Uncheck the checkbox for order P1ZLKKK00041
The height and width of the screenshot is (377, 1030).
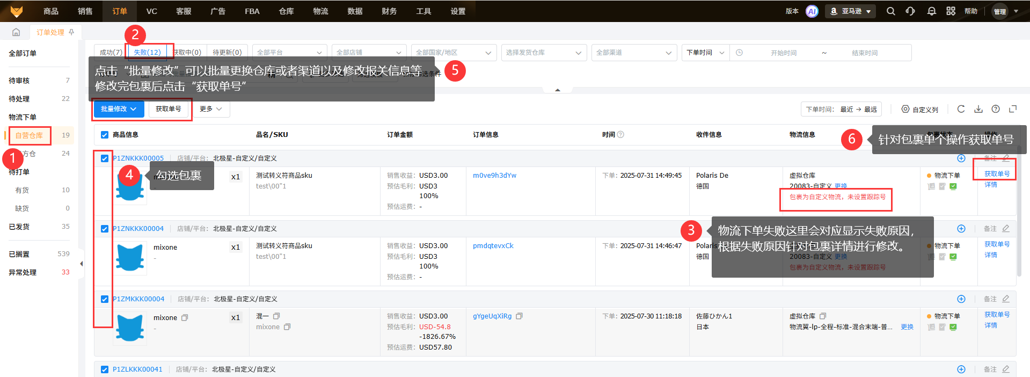105,369
